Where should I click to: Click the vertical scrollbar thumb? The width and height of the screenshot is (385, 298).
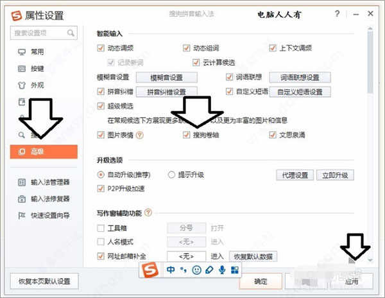coord(370,62)
